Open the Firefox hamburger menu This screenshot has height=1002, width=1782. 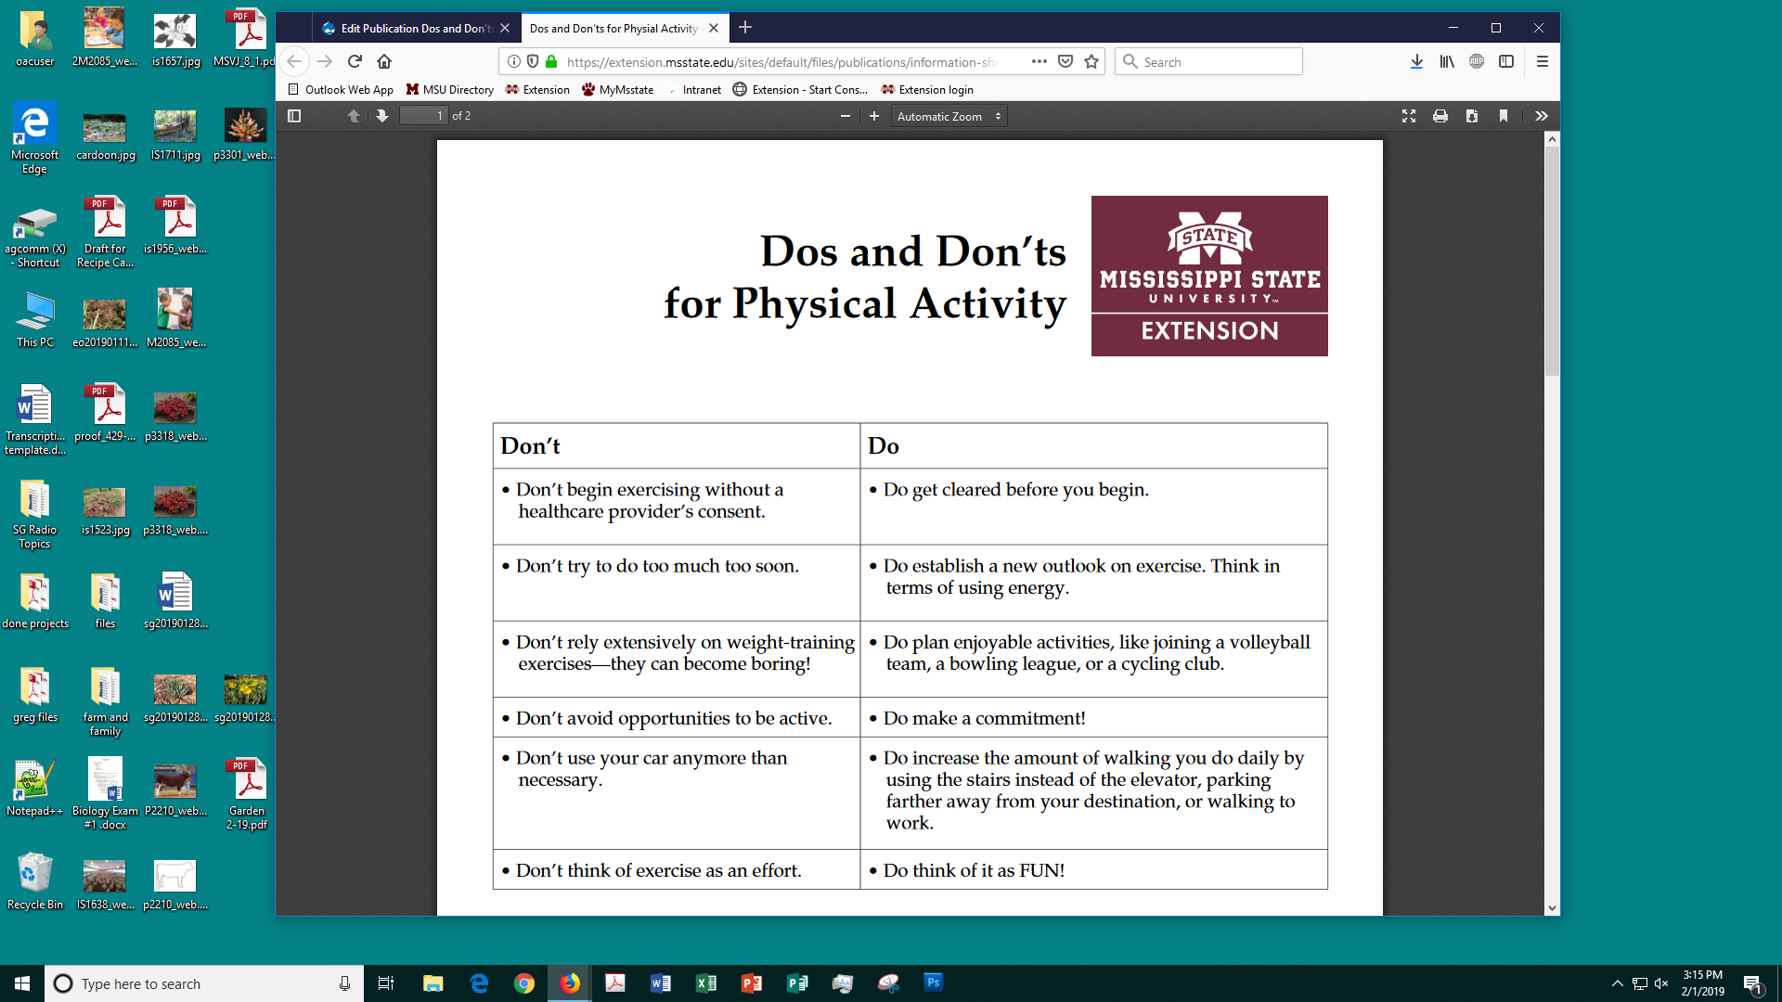(1543, 61)
